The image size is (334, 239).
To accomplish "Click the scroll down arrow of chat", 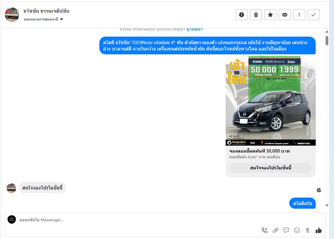I will click(x=327, y=206).
